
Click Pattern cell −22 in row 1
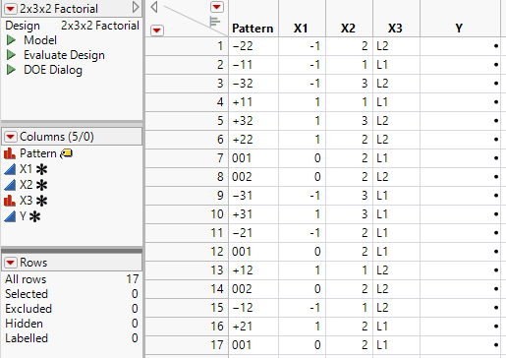coord(253,46)
